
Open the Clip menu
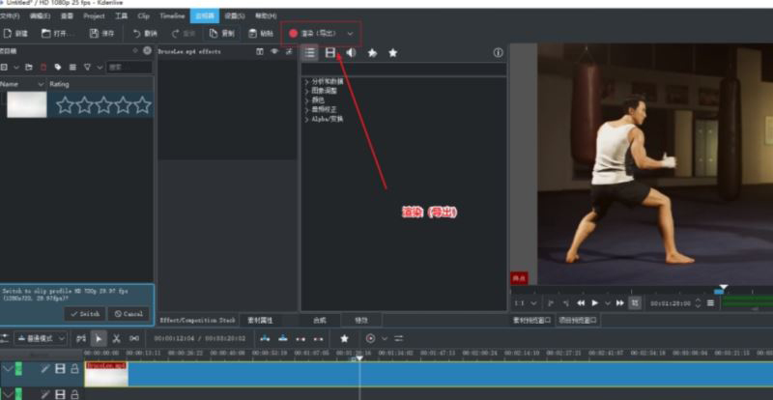[143, 15]
